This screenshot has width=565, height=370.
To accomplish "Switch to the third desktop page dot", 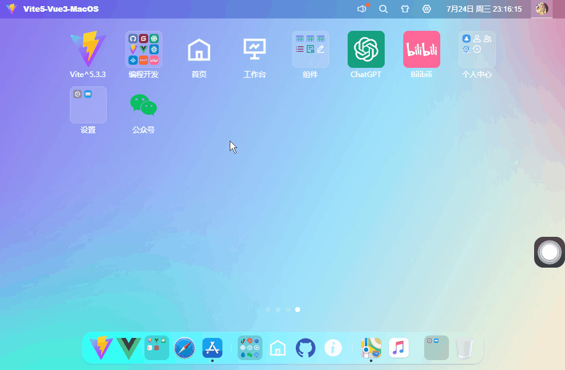I will click(x=288, y=310).
